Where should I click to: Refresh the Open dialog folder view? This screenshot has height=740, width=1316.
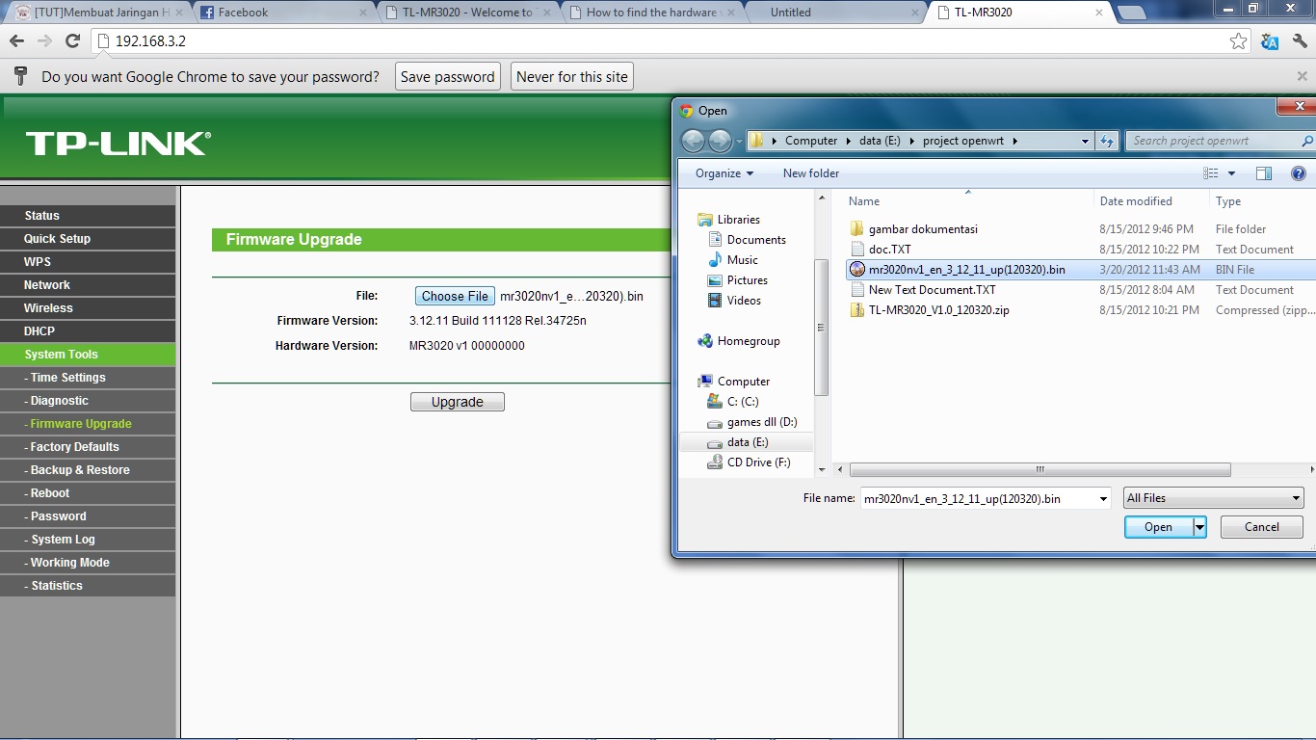1108,141
